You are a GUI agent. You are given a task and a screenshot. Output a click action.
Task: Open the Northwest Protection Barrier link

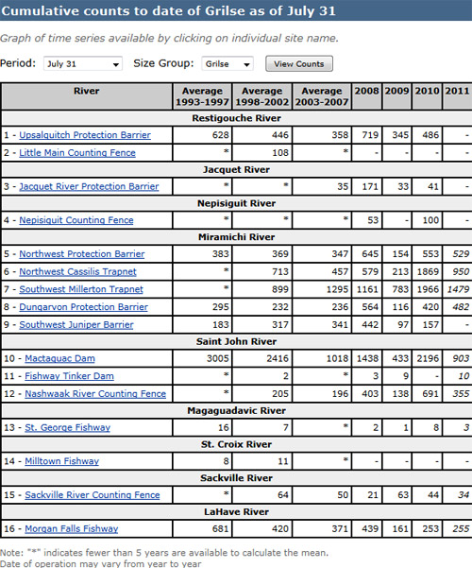(x=82, y=253)
